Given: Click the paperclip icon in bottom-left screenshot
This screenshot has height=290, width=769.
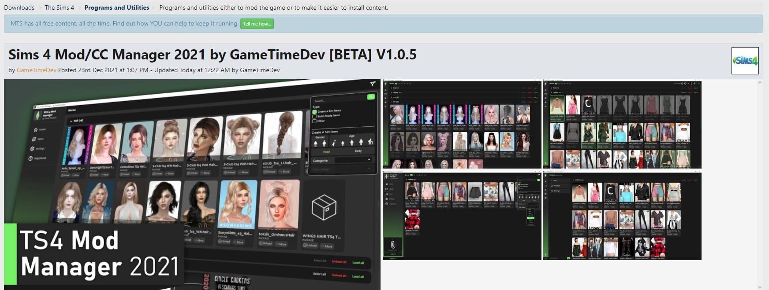Looking at the screenshot, I should pos(393,245).
